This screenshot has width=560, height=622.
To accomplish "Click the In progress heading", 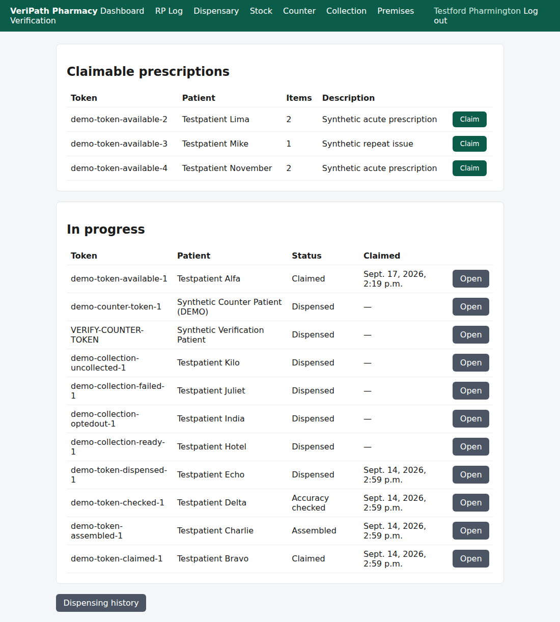I will tap(106, 229).
